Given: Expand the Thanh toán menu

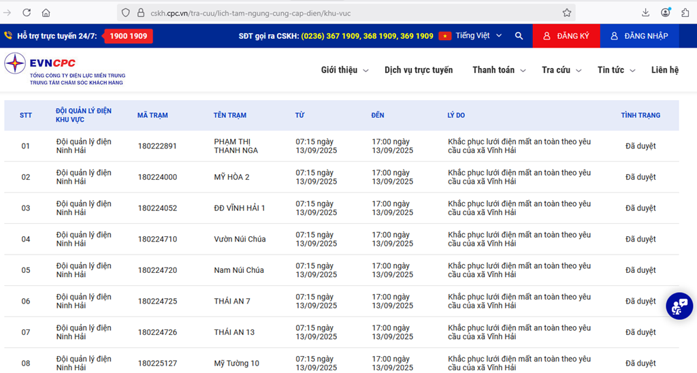Looking at the screenshot, I should [499, 70].
